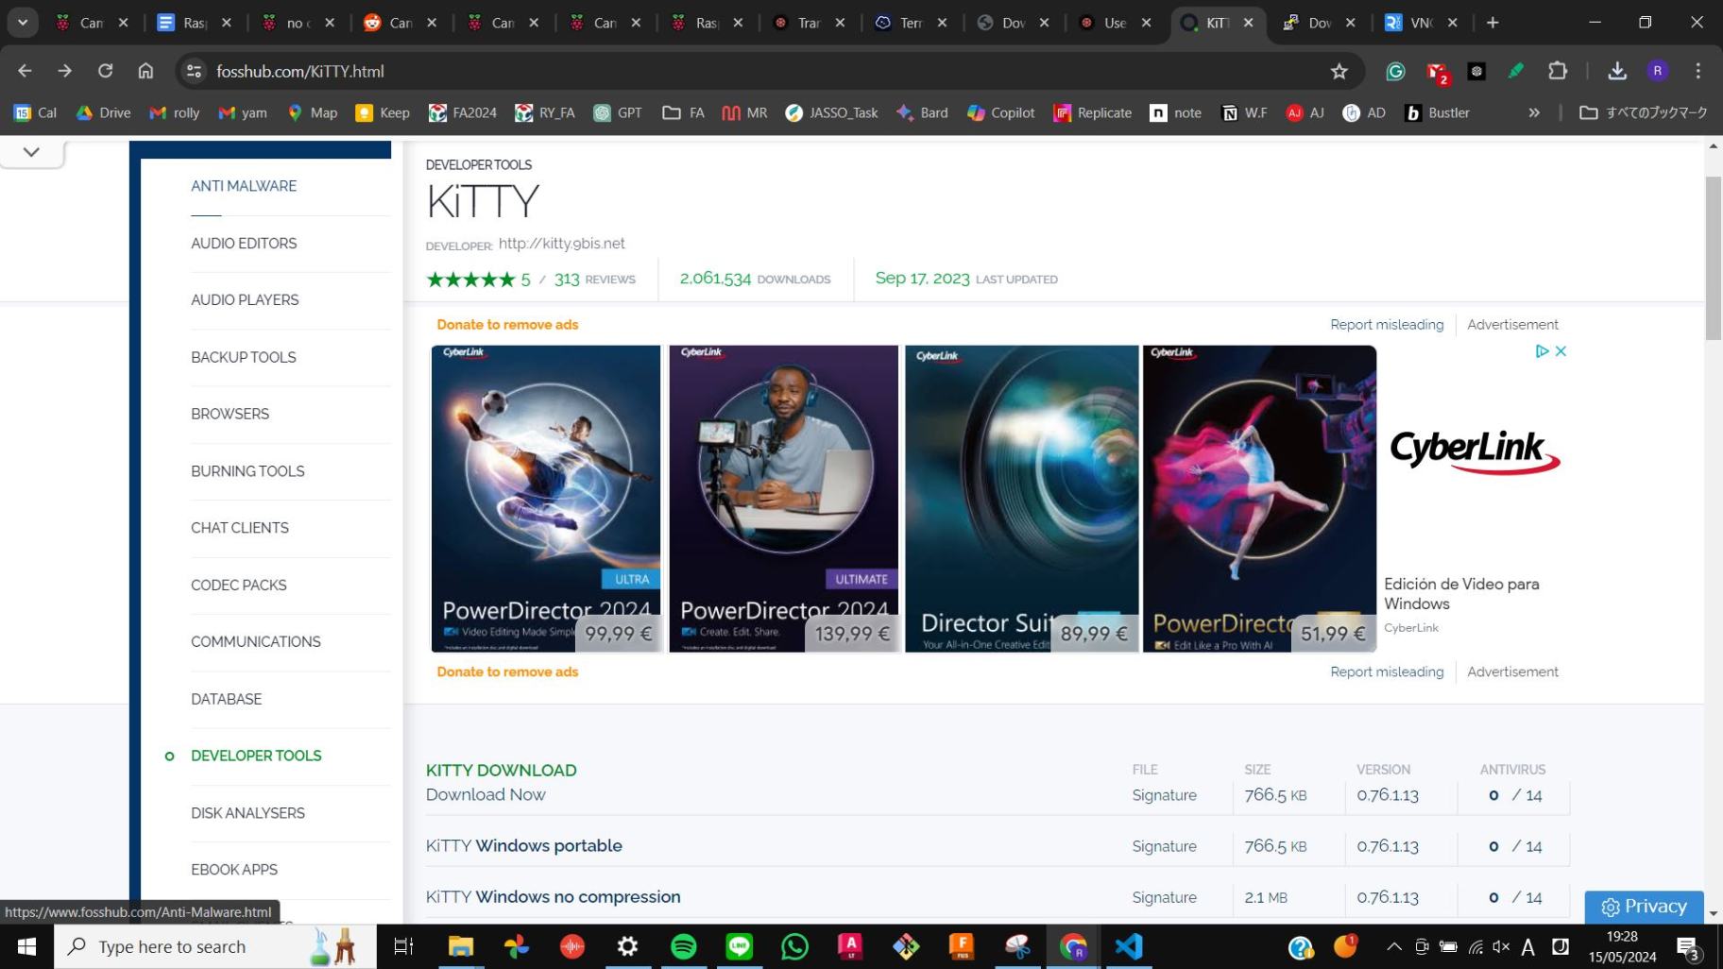The width and height of the screenshot is (1723, 969).
Task: Expand the collapsed panel chevron at page top-left
Action: click(31, 152)
